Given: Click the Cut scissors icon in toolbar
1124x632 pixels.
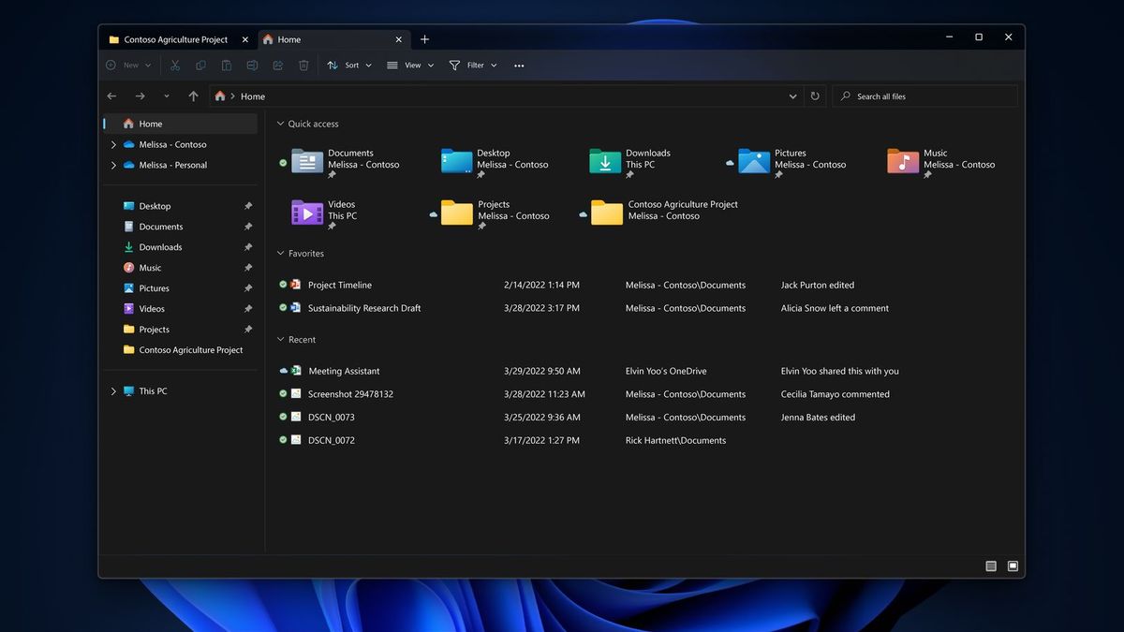Looking at the screenshot, I should (174, 66).
